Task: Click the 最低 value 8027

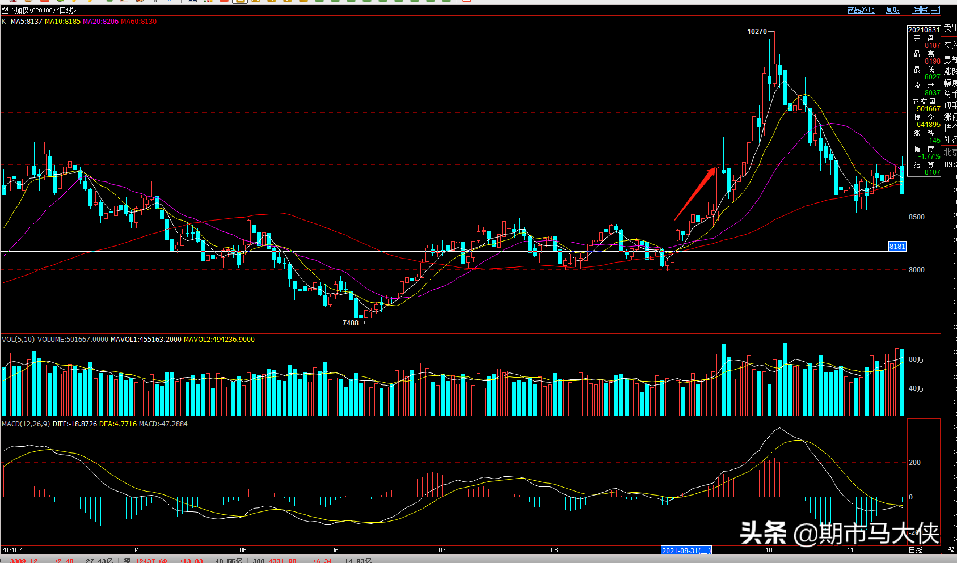Action: [933, 77]
